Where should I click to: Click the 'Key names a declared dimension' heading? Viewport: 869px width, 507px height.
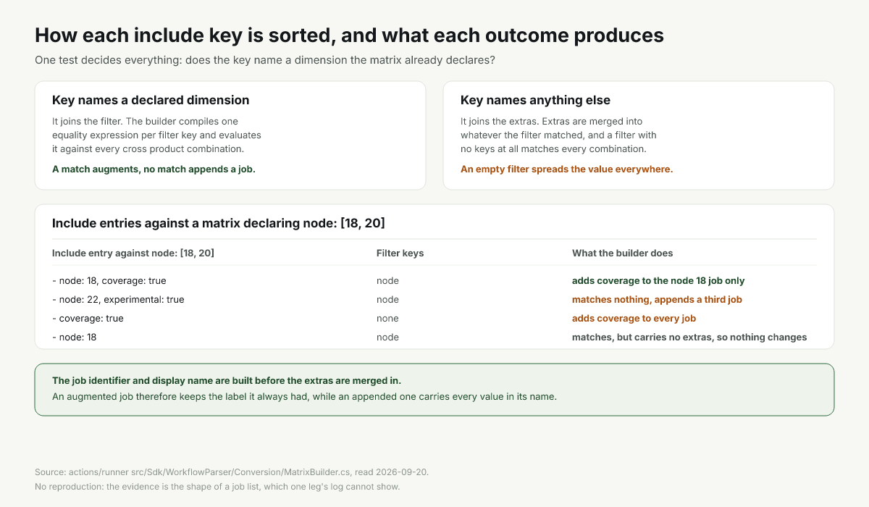[151, 100]
